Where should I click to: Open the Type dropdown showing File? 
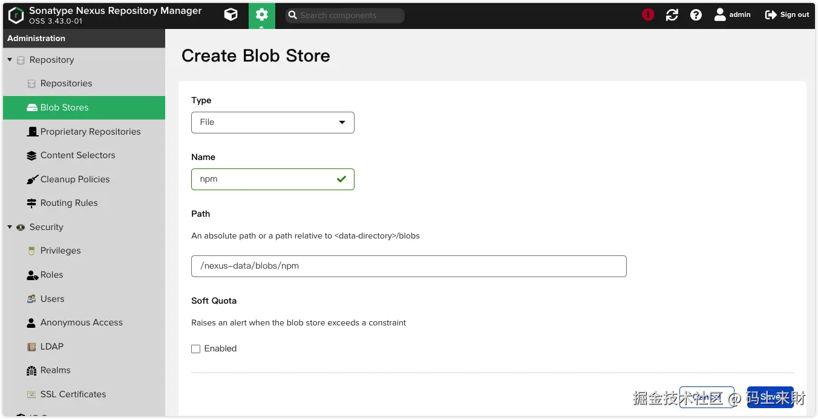pyautogui.click(x=272, y=123)
